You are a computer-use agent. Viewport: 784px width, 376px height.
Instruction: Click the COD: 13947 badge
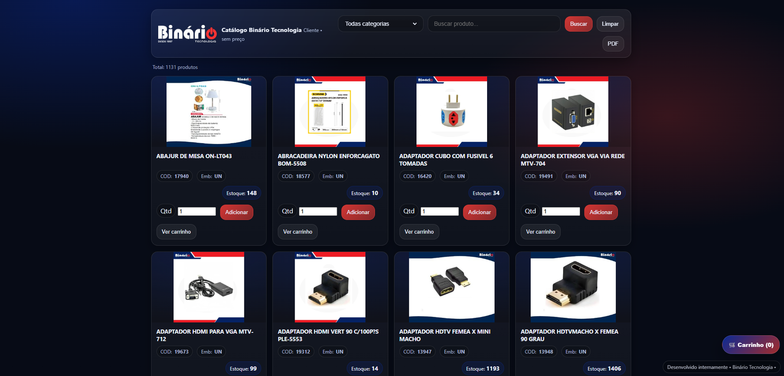point(417,352)
